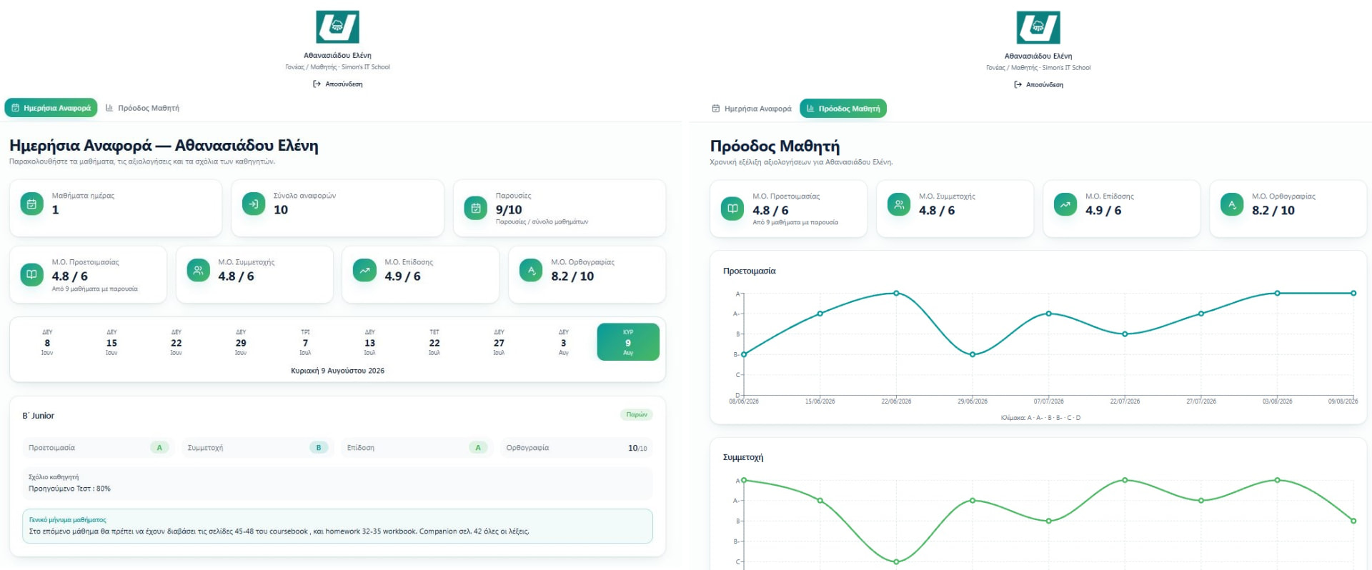Pick the date ΔΕΥ 22 Ιουν
This screenshot has height=570, width=1372.
coord(177,342)
